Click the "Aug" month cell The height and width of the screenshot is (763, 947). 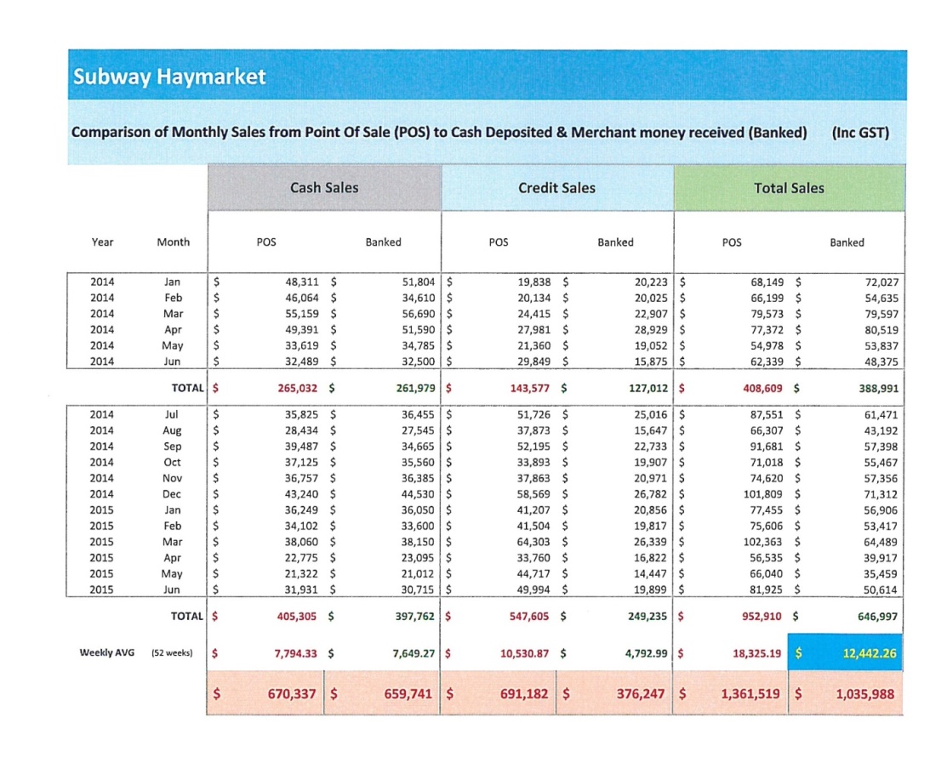pos(172,430)
